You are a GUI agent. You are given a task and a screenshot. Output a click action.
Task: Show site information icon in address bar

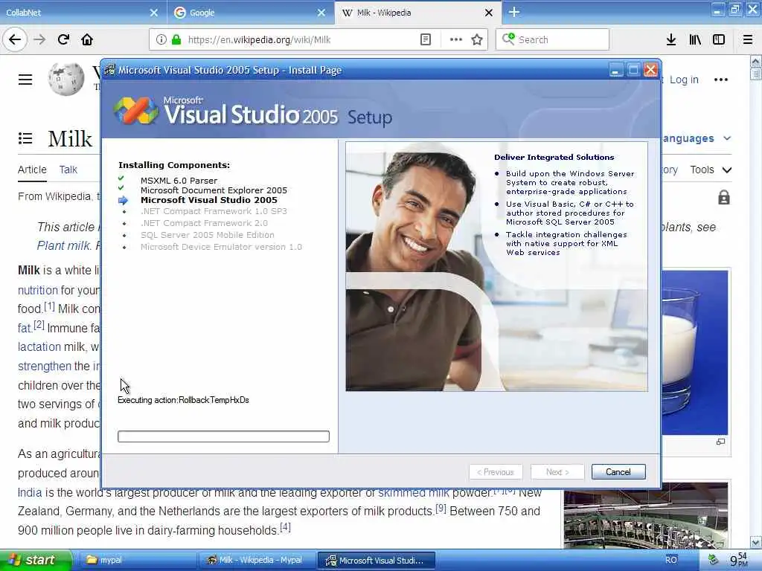[x=161, y=39]
